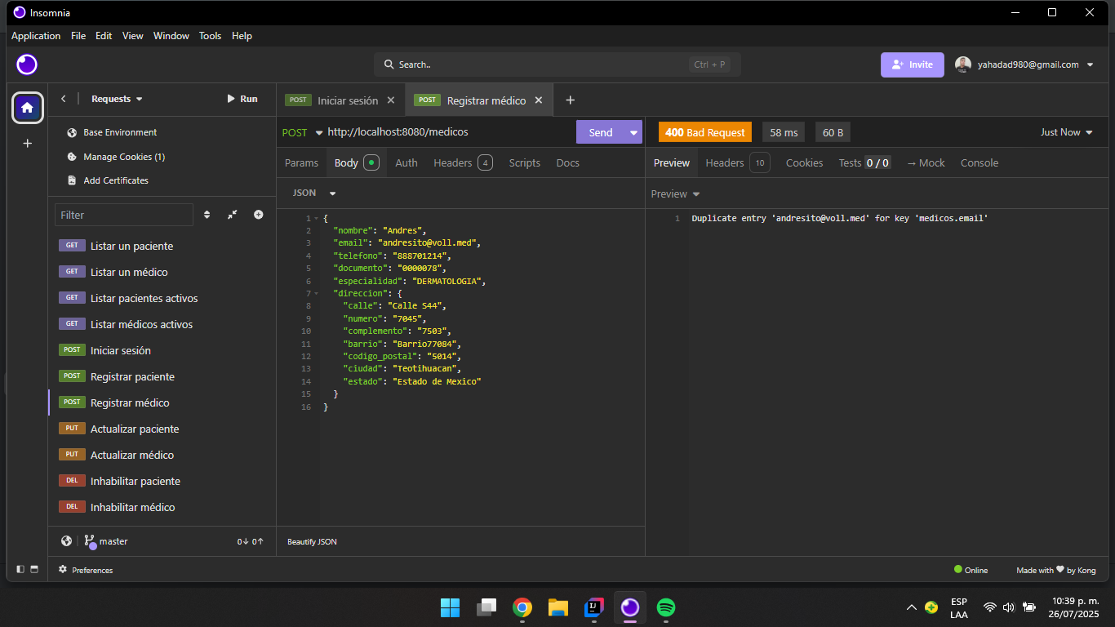Open the Console tab

(980, 162)
